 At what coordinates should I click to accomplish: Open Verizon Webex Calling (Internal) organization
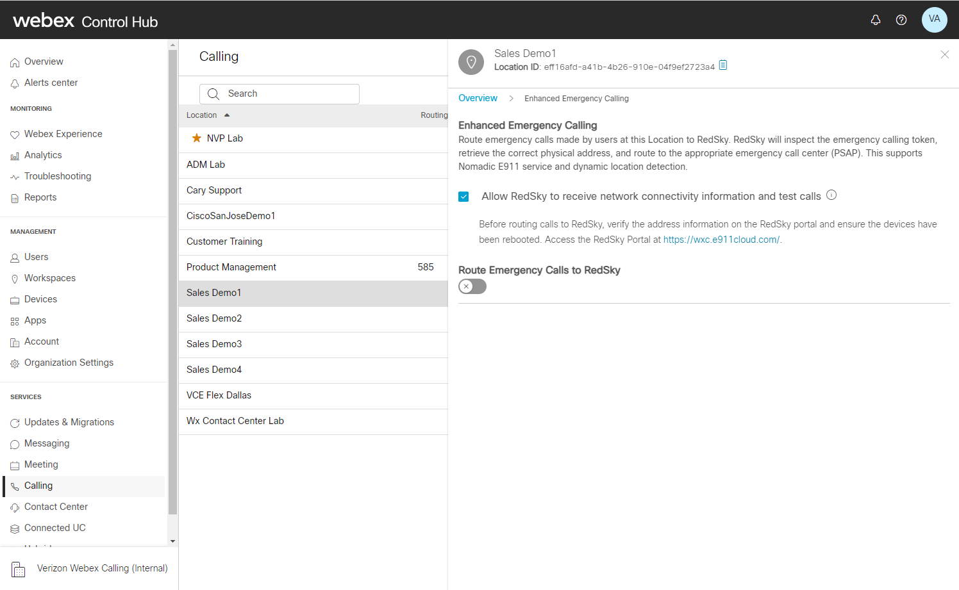coord(102,568)
